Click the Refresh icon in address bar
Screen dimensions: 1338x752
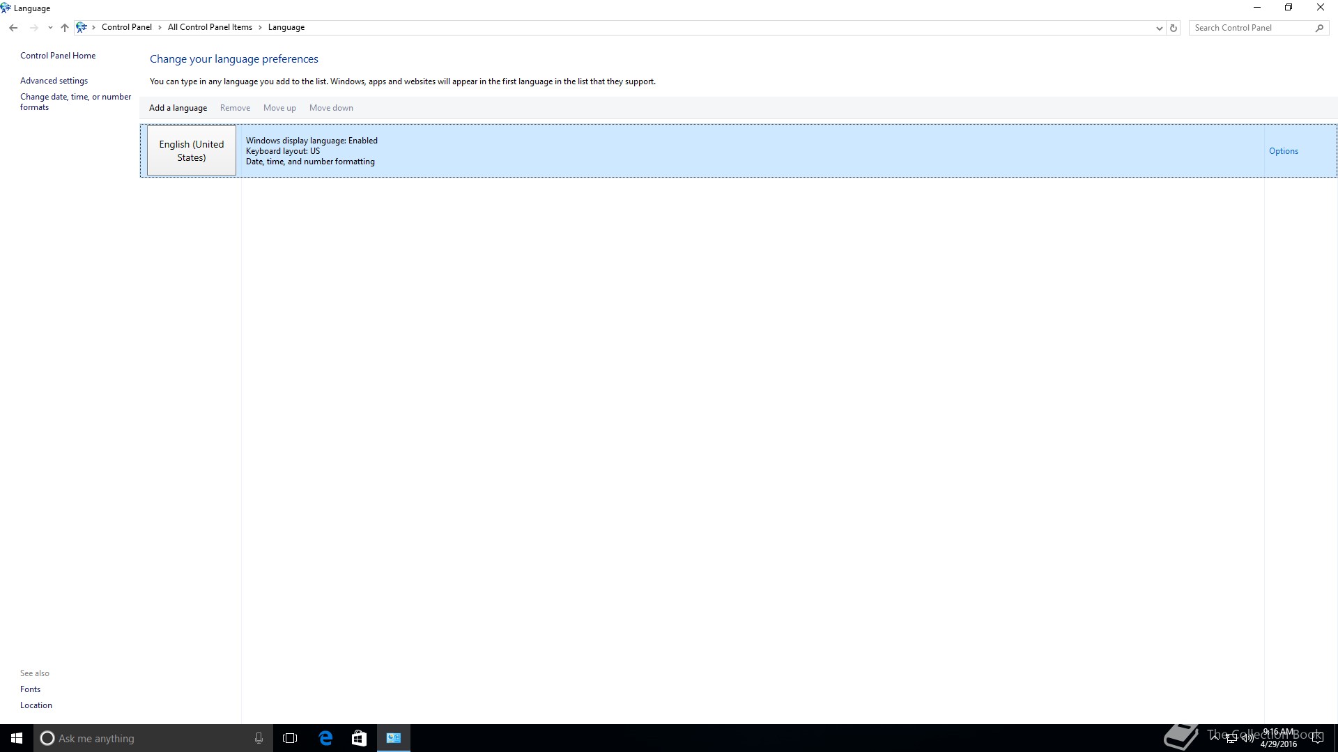1174,28
